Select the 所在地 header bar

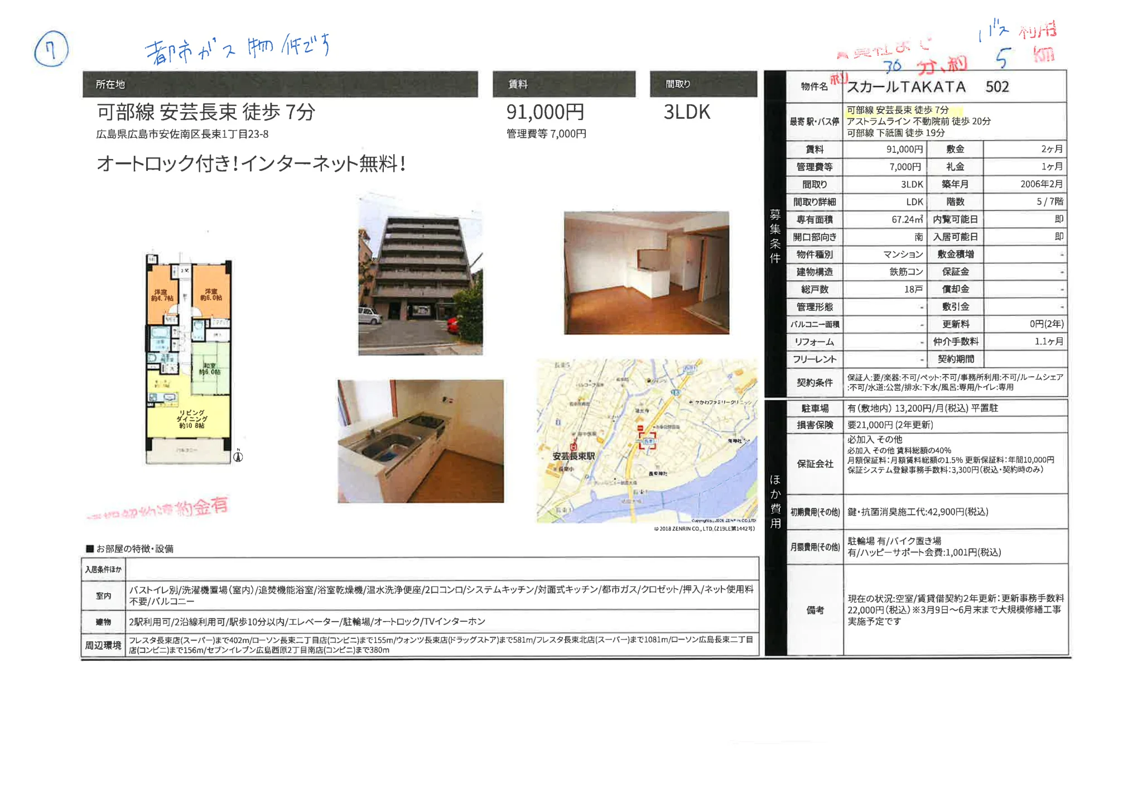coord(280,84)
